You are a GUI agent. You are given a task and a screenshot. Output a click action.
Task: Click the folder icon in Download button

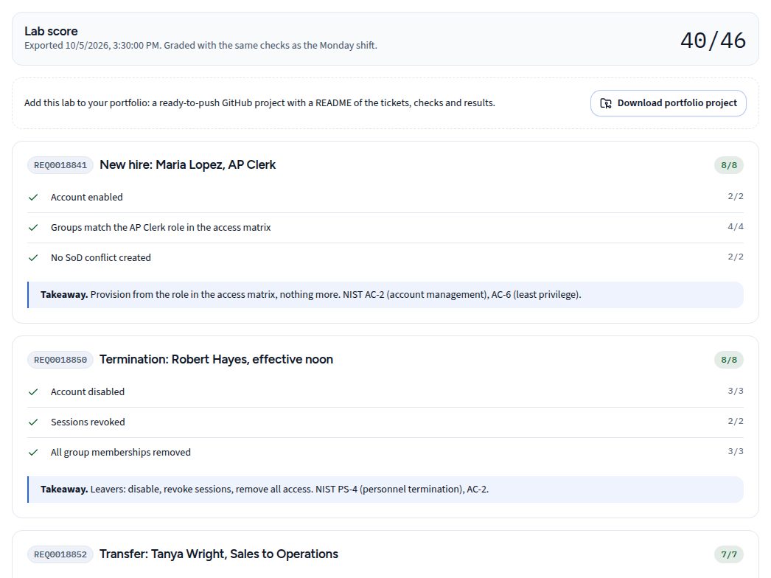(x=606, y=103)
